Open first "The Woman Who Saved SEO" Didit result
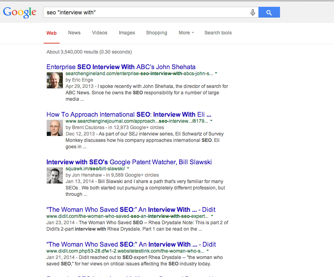334x277 pixels. 131,209
